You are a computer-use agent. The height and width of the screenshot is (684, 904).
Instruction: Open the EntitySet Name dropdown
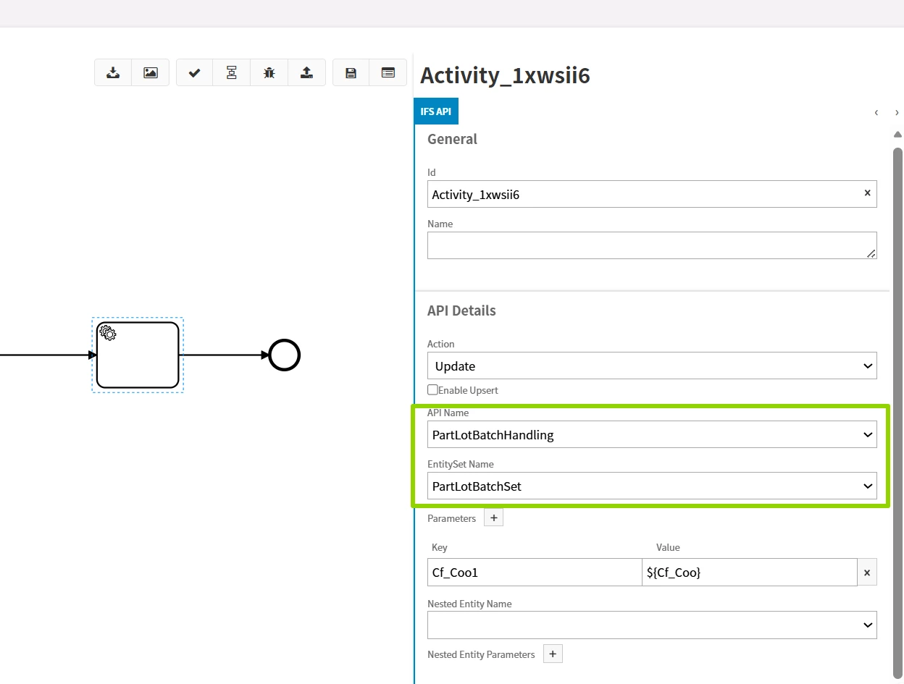(x=652, y=486)
